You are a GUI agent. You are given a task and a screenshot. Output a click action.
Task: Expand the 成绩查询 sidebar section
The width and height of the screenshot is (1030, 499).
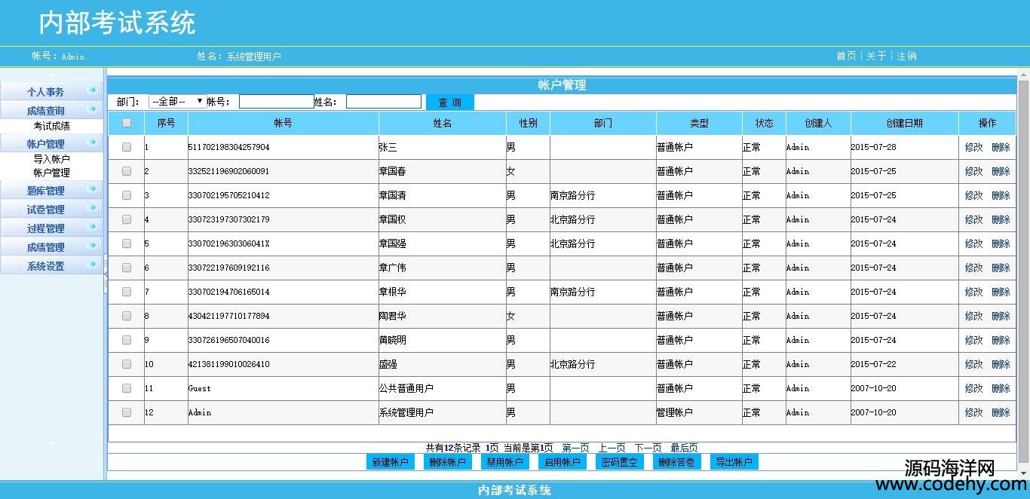[x=45, y=111]
